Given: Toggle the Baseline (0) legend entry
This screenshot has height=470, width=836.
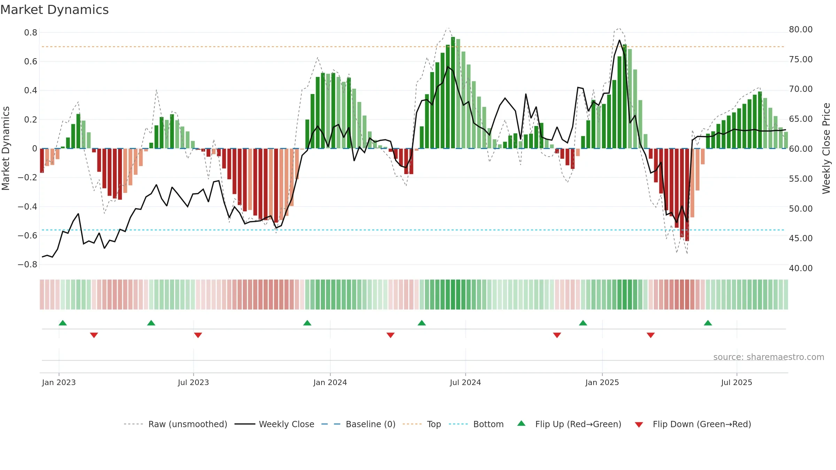Looking at the screenshot, I should pyautogui.click(x=358, y=424).
